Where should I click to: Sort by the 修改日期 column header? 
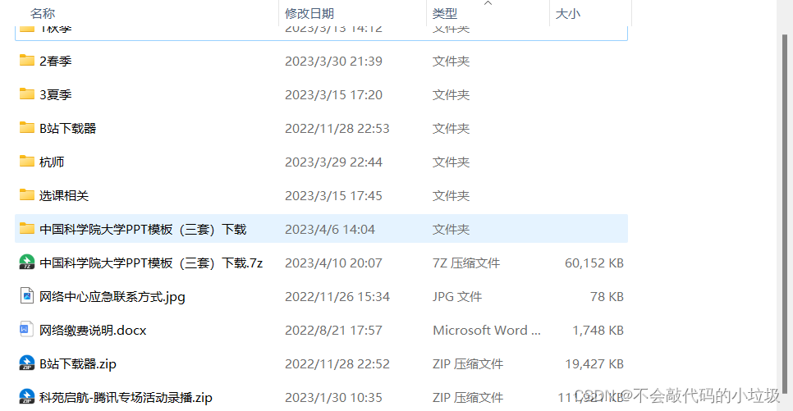(309, 14)
